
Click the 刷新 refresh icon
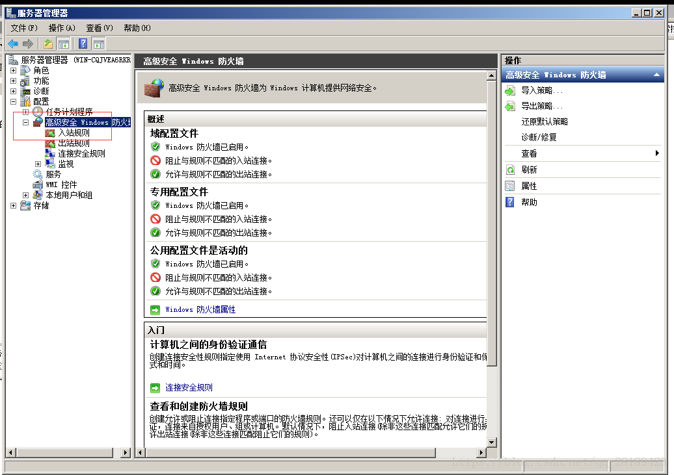(510, 170)
